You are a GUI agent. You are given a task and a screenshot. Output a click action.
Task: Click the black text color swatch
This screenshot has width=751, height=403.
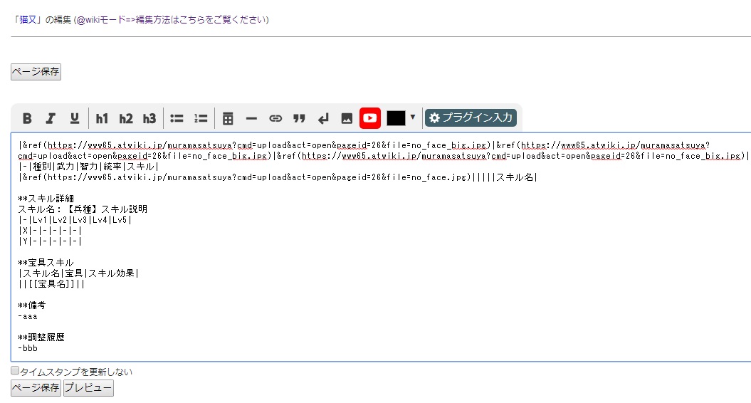(x=396, y=118)
